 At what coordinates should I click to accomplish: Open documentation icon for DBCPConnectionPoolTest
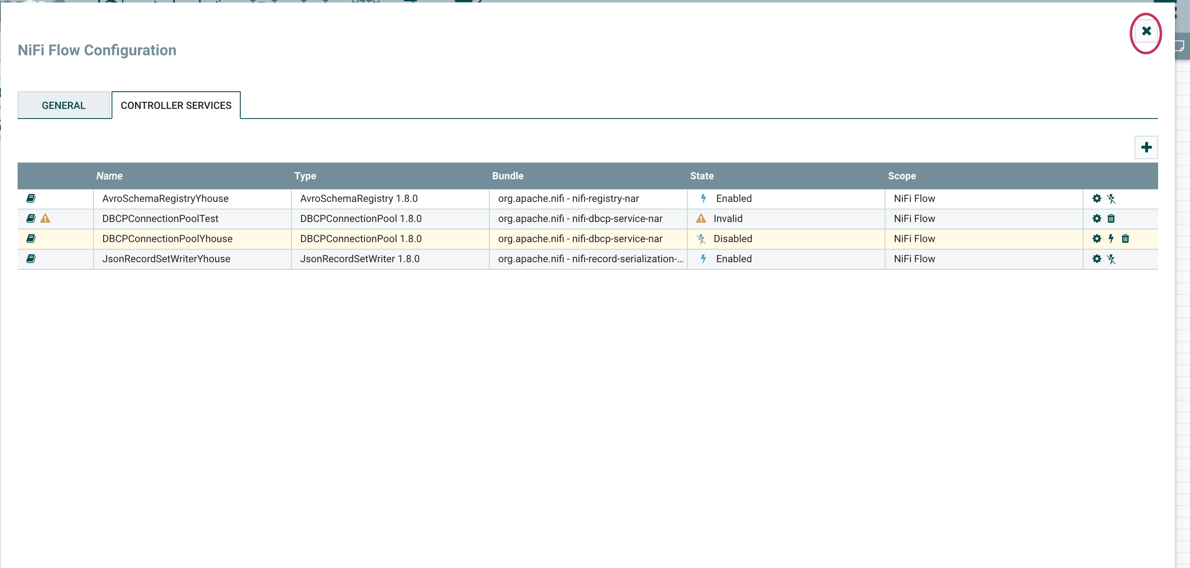31,218
